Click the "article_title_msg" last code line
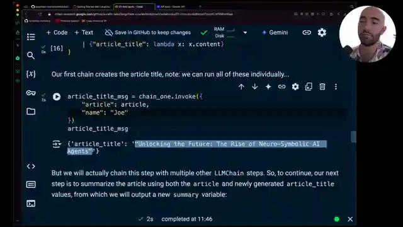Screen dimensions: 403x227 pos(98,129)
